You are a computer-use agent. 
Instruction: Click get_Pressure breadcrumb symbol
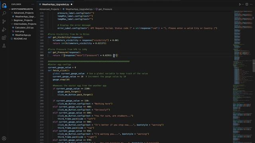click(105, 9)
